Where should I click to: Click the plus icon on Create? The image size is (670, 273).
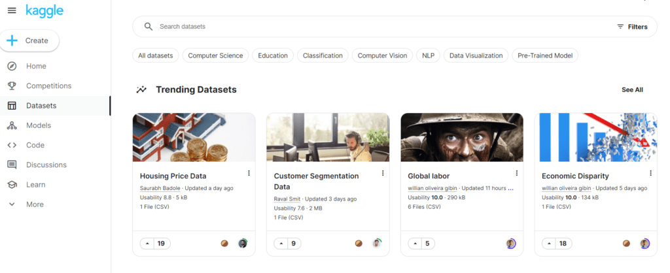tap(12, 40)
